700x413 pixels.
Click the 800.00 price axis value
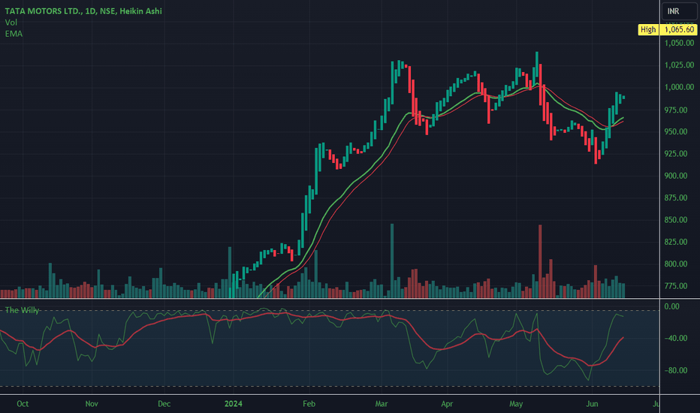tap(676, 264)
